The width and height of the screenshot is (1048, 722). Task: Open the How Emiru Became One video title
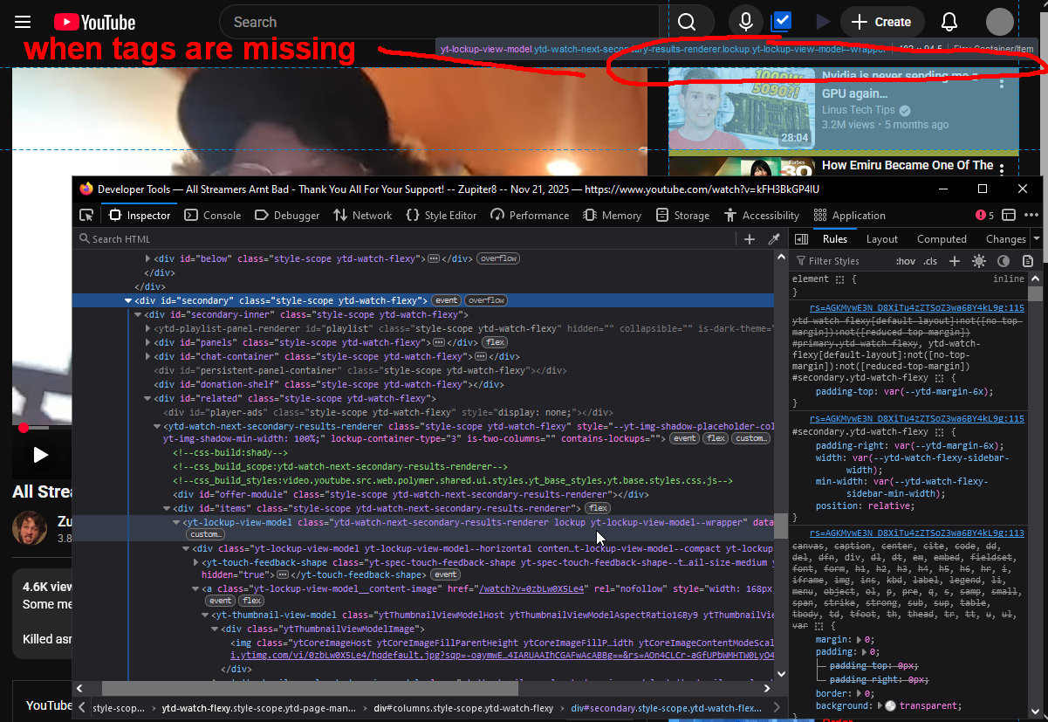pos(908,165)
